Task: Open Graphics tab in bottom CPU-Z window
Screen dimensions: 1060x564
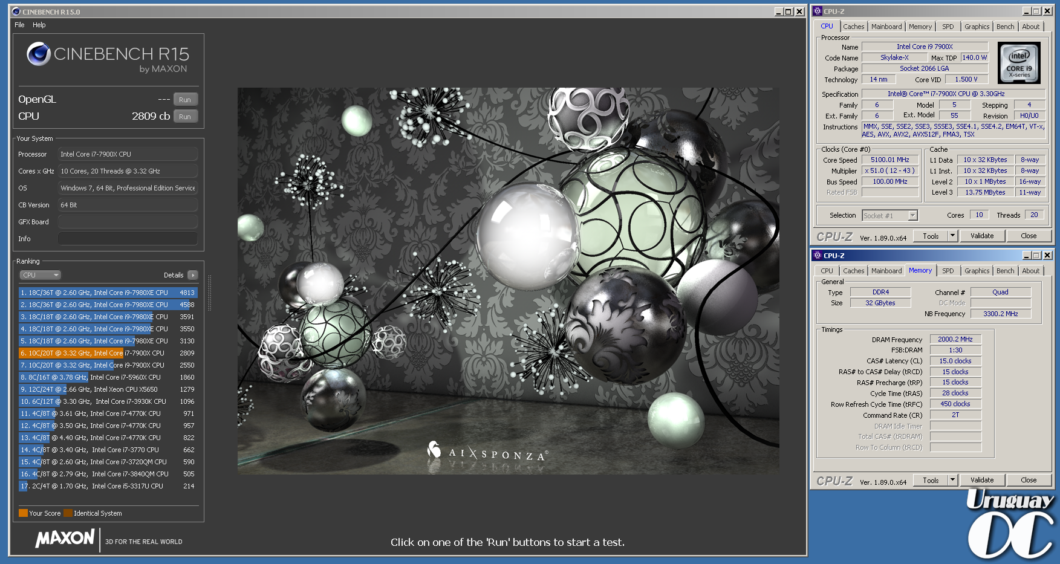Action: (x=977, y=271)
